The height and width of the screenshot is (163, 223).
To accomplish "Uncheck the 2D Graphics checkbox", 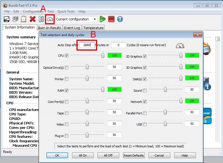I will [x=145, y=56].
